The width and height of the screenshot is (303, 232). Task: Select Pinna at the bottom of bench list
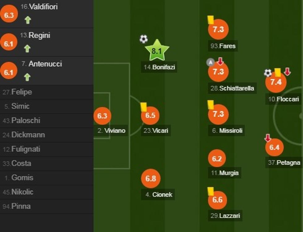[21, 206]
